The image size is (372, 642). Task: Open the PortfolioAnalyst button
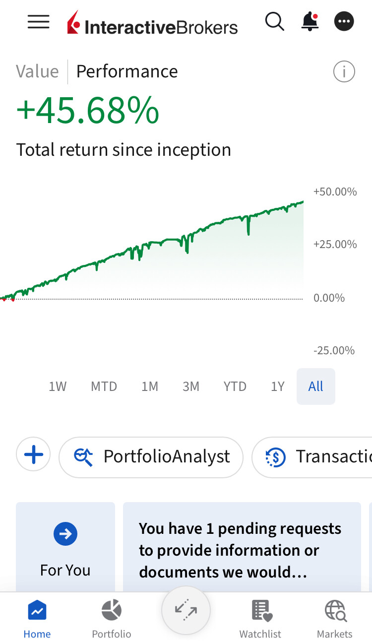click(151, 457)
